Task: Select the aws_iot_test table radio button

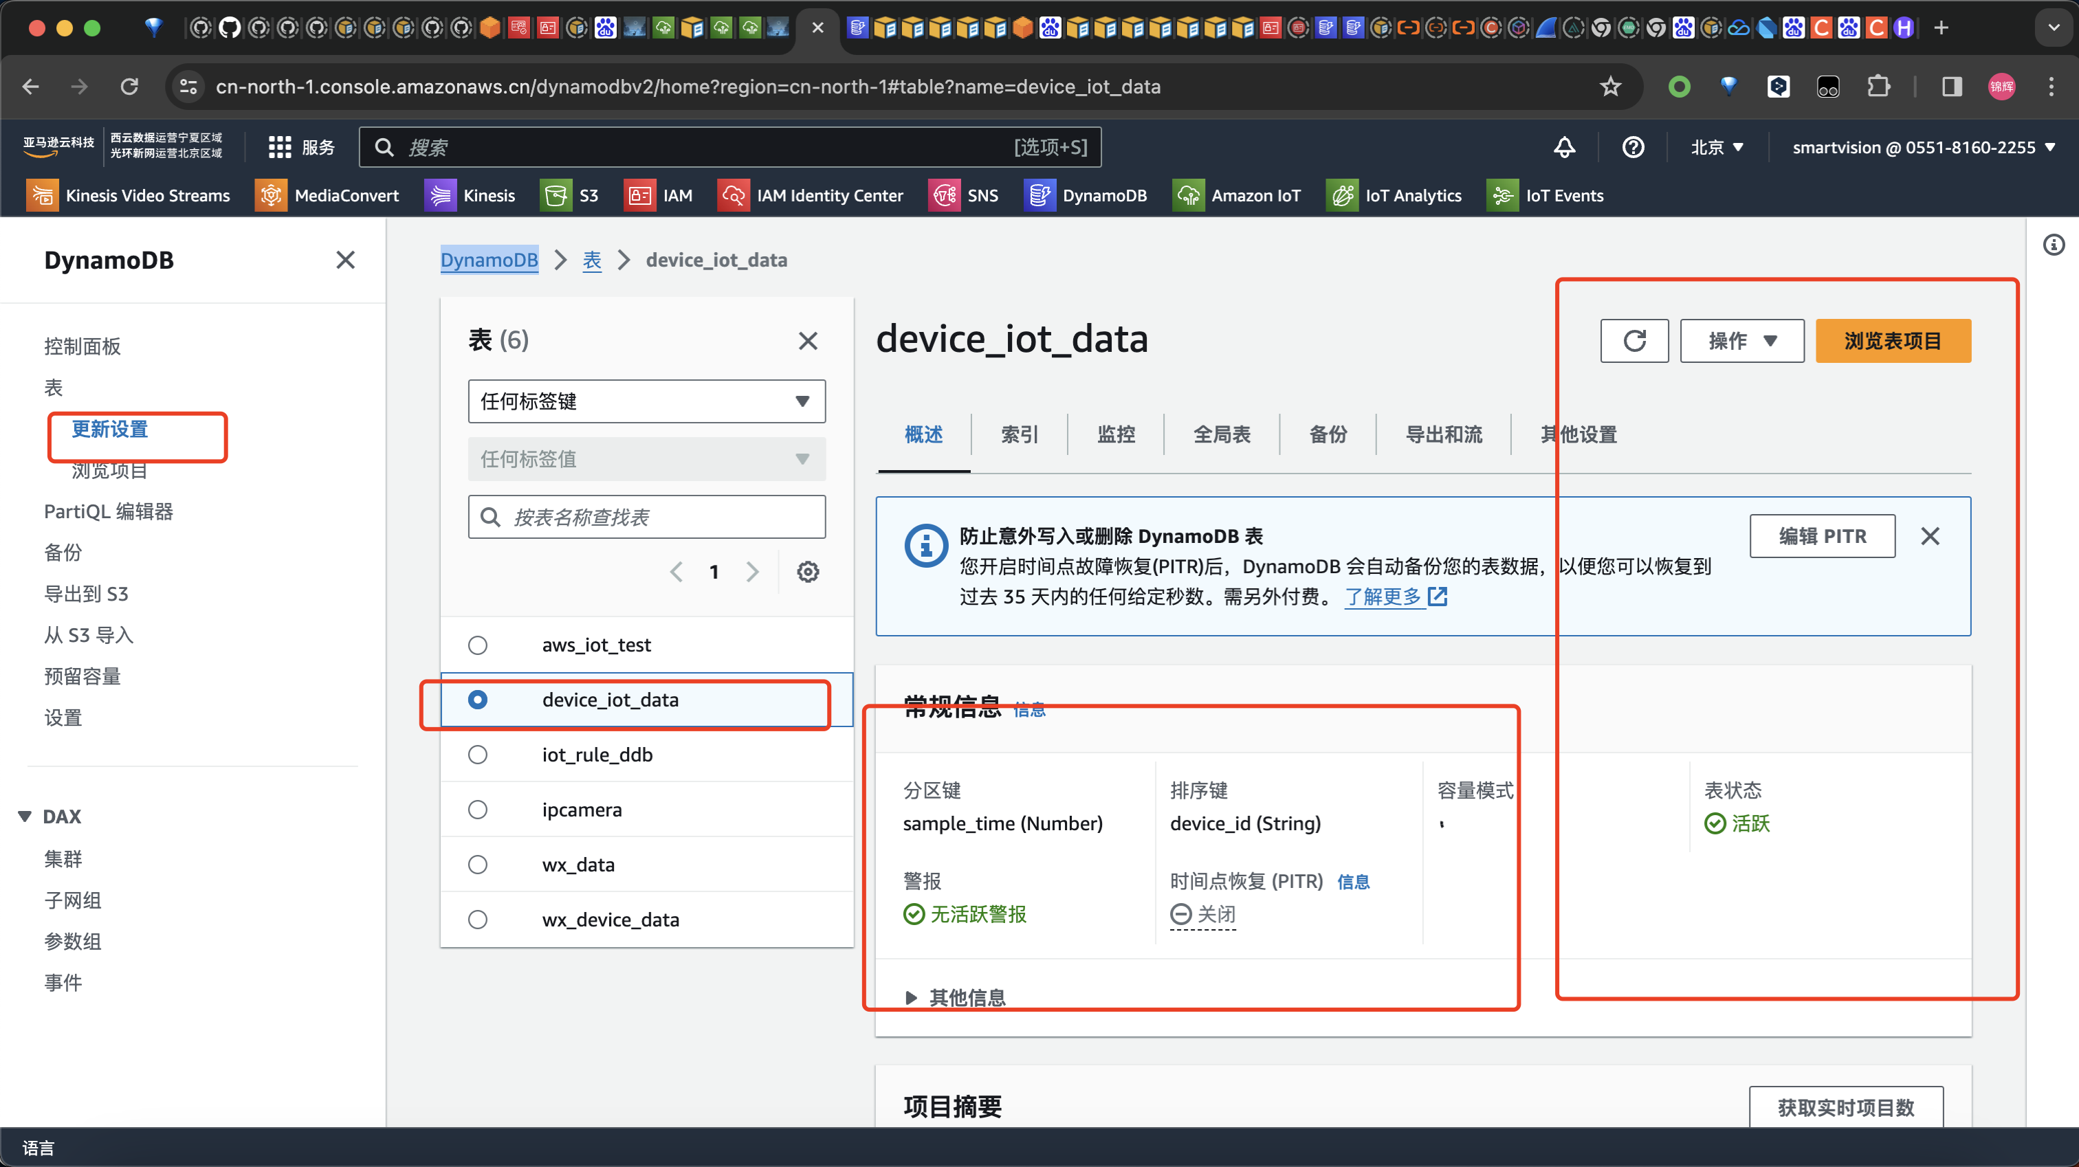Action: [x=478, y=645]
